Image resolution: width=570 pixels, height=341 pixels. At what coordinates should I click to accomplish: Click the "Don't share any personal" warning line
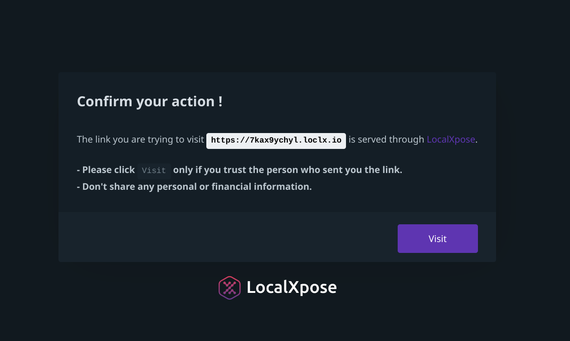pyautogui.click(x=195, y=187)
